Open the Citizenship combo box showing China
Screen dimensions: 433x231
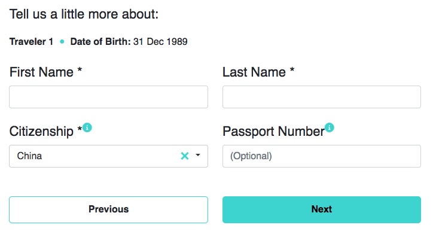[108, 156]
